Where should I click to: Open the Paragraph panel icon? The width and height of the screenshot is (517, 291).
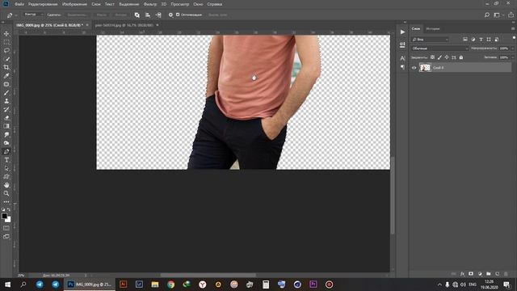[x=402, y=67]
